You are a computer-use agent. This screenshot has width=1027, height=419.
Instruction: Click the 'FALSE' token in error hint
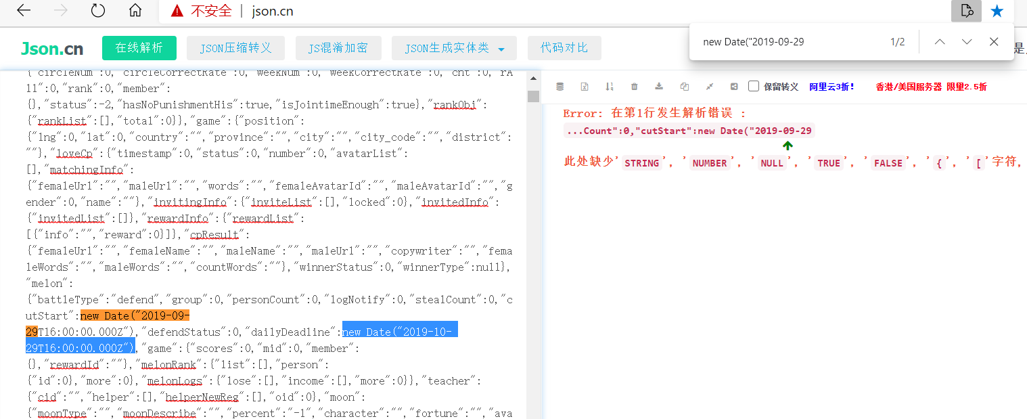[x=888, y=163]
